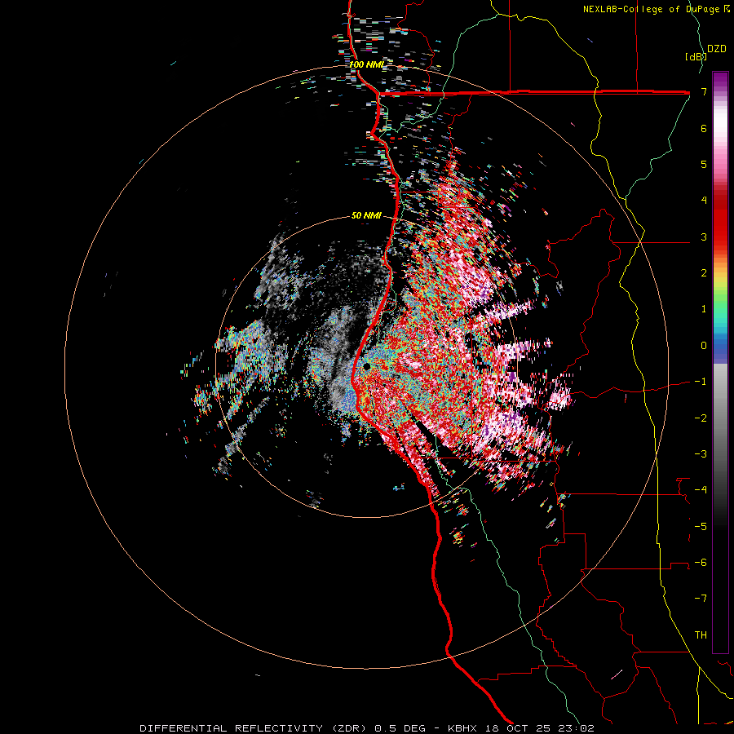Click the "[dB]" units label
The image size is (734, 734).
(696, 56)
